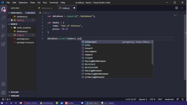The height and width of the screenshot is (105, 187).
Task: Open editor More Actions ellipsis
Action: pyautogui.click(x=182, y=8)
